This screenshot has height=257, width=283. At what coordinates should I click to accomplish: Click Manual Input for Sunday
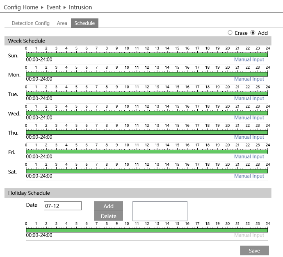tap(249, 60)
